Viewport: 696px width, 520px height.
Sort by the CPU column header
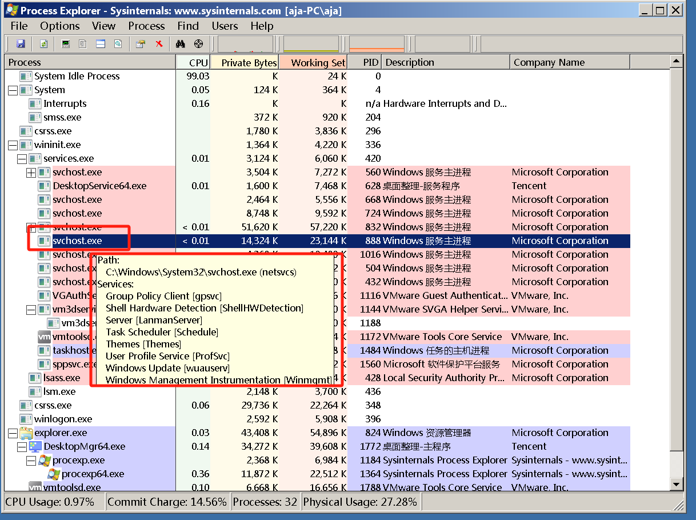click(193, 62)
